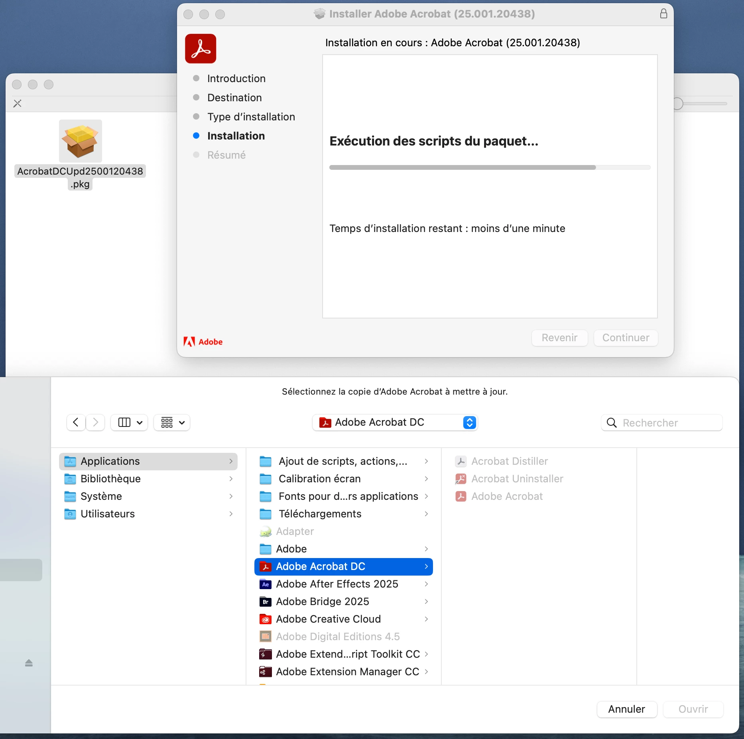Click the Adobe Creative Cloud icon
The height and width of the screenshot is (739, 744).
[x=266, y=619]
